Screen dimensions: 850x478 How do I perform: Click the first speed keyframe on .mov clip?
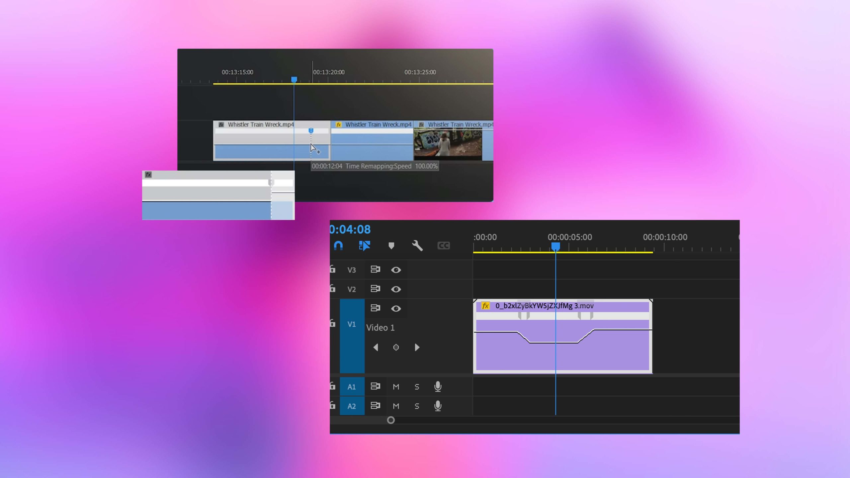click(x=524, y=316)
